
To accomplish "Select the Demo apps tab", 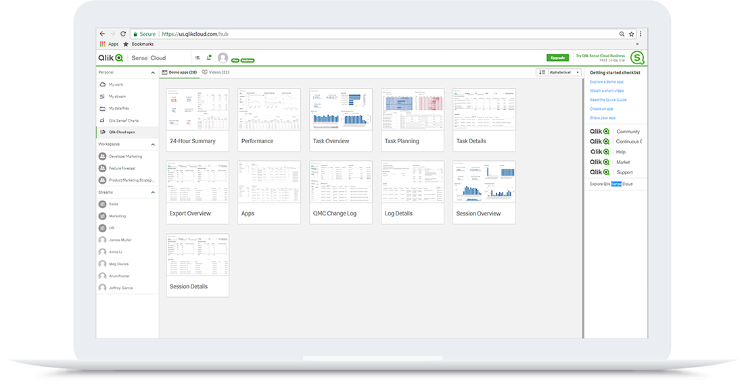I will pos(180,72).
